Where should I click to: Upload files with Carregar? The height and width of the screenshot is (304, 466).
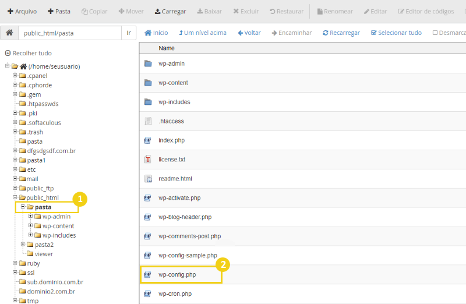[170, 11]
